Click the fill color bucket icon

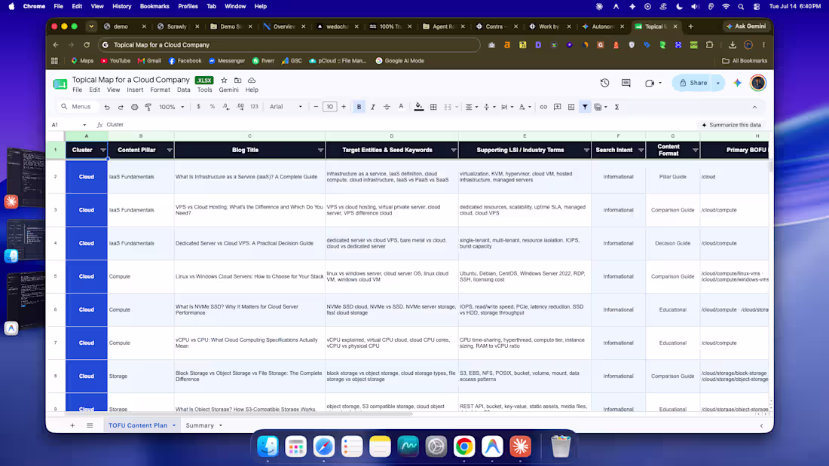[419, 107]
